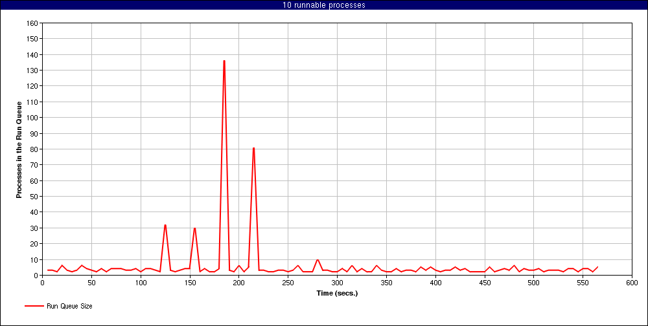Select the 'Run Queue Size' legend label

(69, 306)
